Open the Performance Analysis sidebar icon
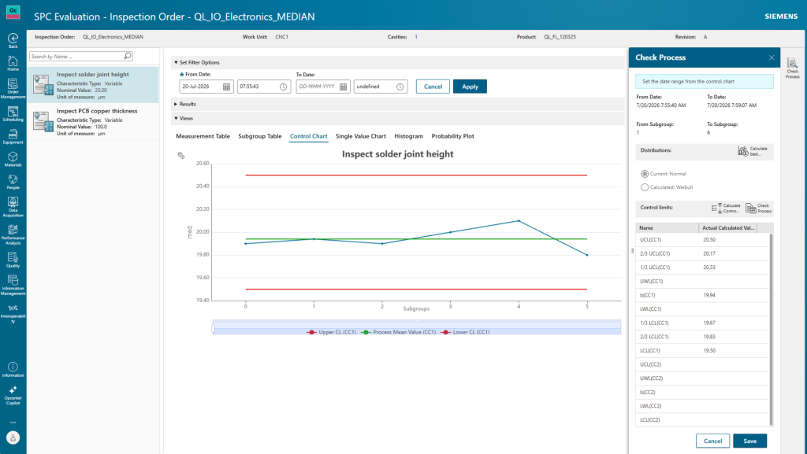This screenshot has width=807, height=454. 13,234
